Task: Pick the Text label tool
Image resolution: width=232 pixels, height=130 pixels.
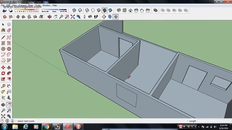Action: pyautogui.click(x=9, y=92)
